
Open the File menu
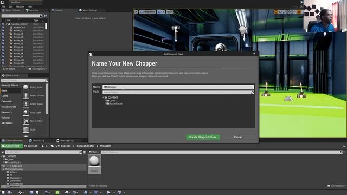pos(4,6)
